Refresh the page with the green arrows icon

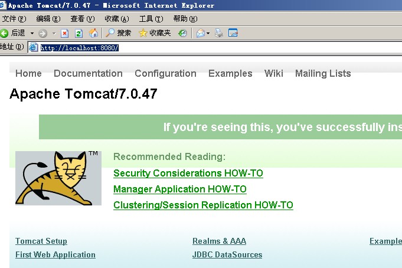coord(79,33)
